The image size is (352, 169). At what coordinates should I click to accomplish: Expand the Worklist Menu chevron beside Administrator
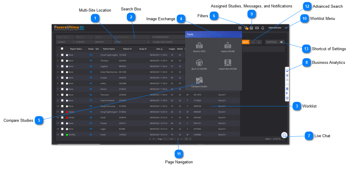click(286, 28)
